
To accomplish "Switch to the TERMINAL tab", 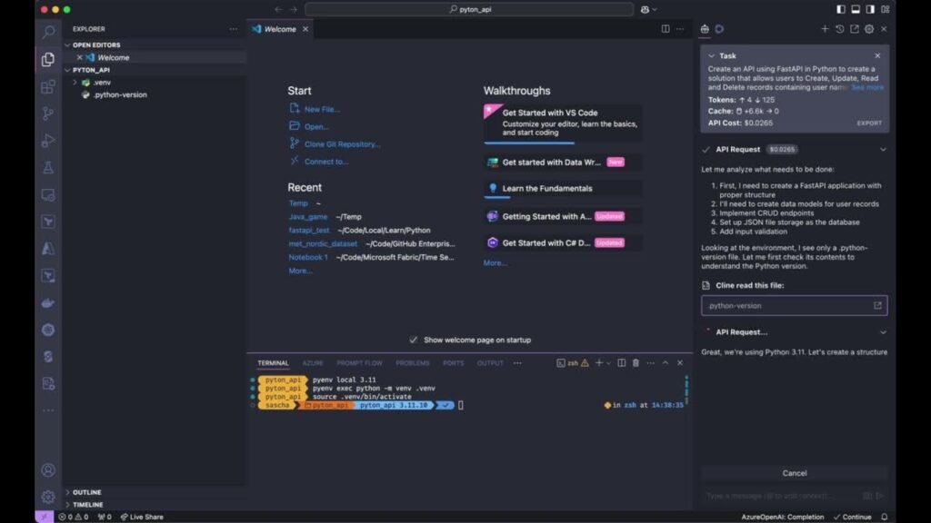I will click(x=273, y=363).
